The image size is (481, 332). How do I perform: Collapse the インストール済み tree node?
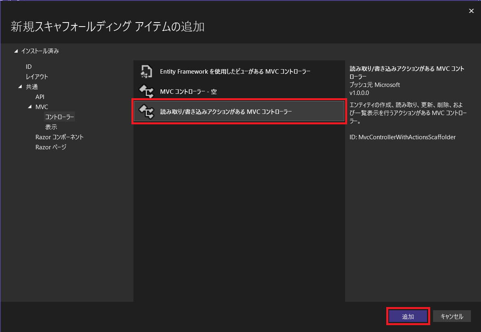(x=17, y=51)
